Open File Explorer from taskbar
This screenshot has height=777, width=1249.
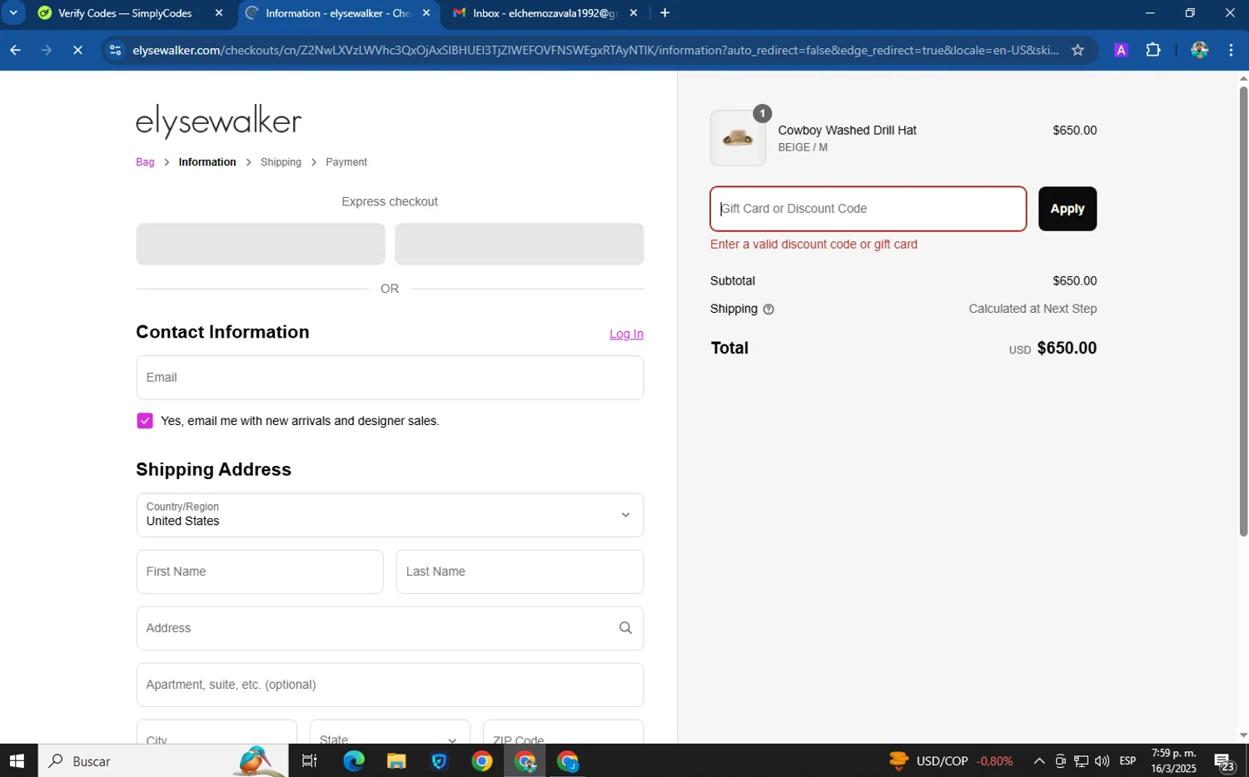pyautogui.click(x=396, y=761)
